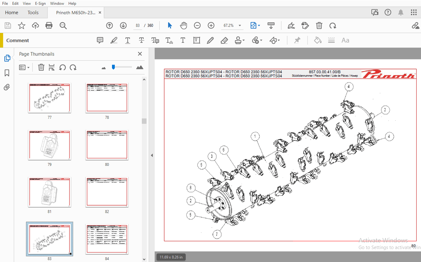Screen dimensions: 421x262
Task: Select the Highlight text tool
Action: pos(114,40)
